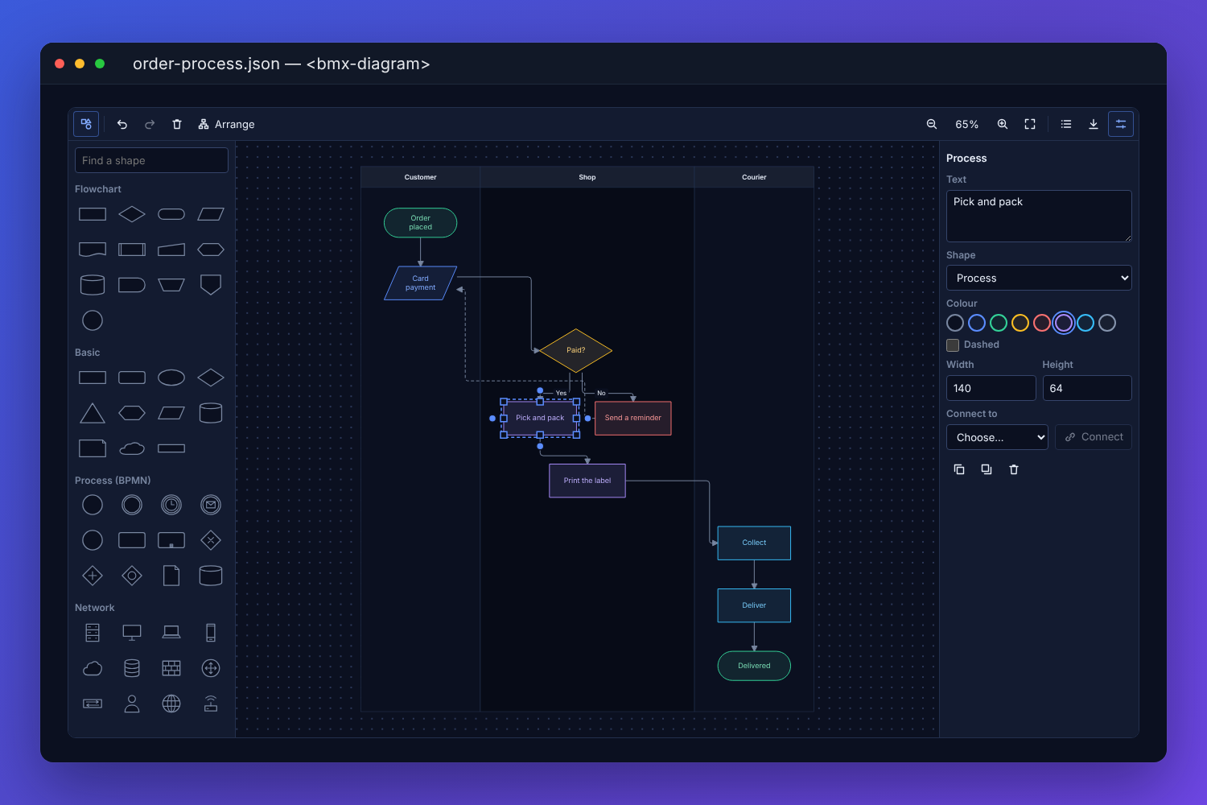Viewport: 1207px width, 805px height.
Task: Click the Connect button
Action: [1094, 437]
